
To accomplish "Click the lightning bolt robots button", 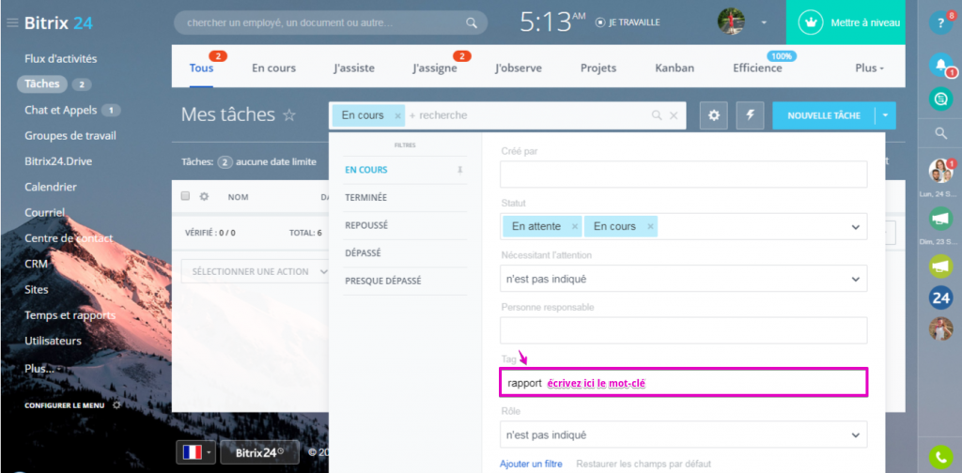I will pyautogui.click(x=750, y=115).
